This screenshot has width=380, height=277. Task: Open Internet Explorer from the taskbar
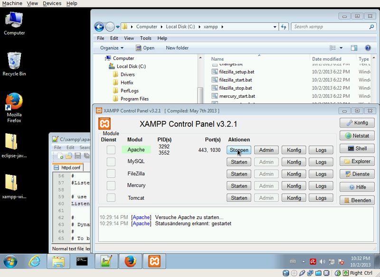point(34,261)
